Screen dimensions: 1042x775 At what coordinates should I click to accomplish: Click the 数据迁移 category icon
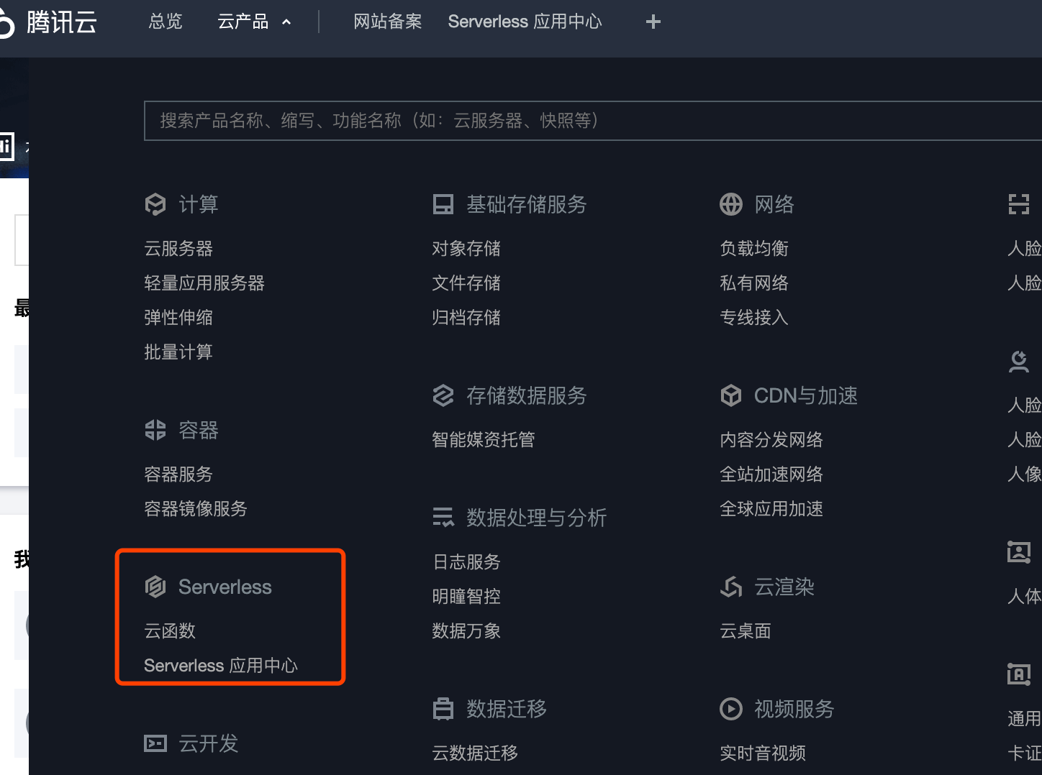(443, 709)
